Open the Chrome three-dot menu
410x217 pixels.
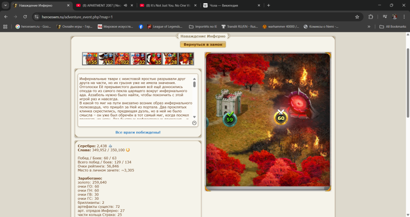click(404, 17)
